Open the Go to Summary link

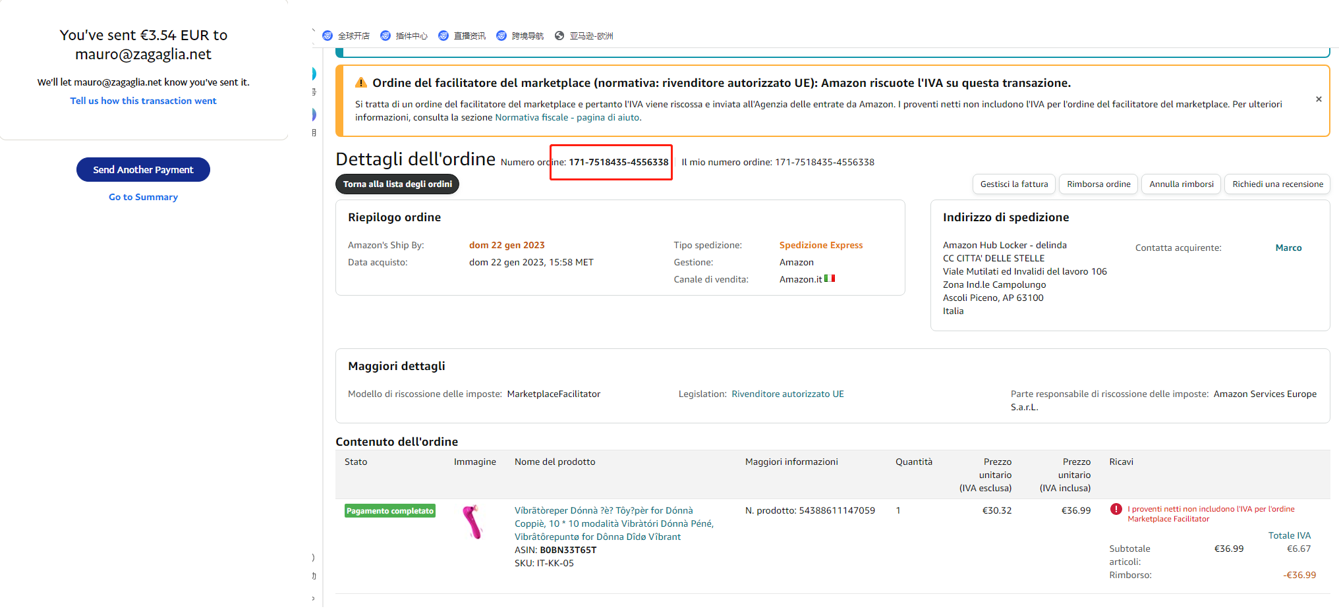(x=143, y=197)
